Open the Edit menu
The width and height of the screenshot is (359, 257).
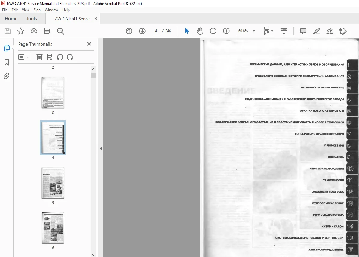pyautogui.click(x=15, y=10)
